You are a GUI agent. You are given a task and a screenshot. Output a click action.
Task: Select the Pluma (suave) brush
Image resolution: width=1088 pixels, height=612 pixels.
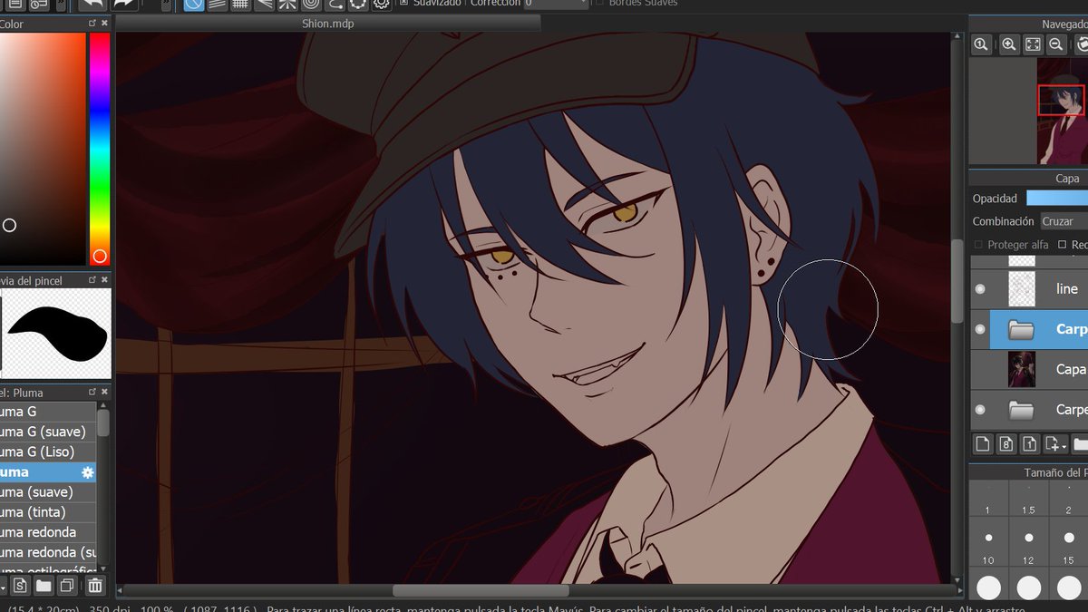coord(48,491)
